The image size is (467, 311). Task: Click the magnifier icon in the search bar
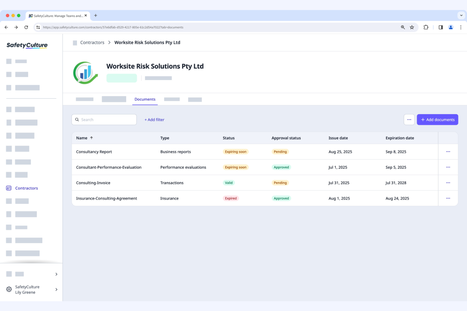click(77, 119)
